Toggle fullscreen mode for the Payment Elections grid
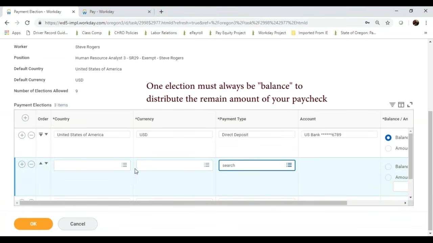Screen dimensions: 433x243 (410, 105)
